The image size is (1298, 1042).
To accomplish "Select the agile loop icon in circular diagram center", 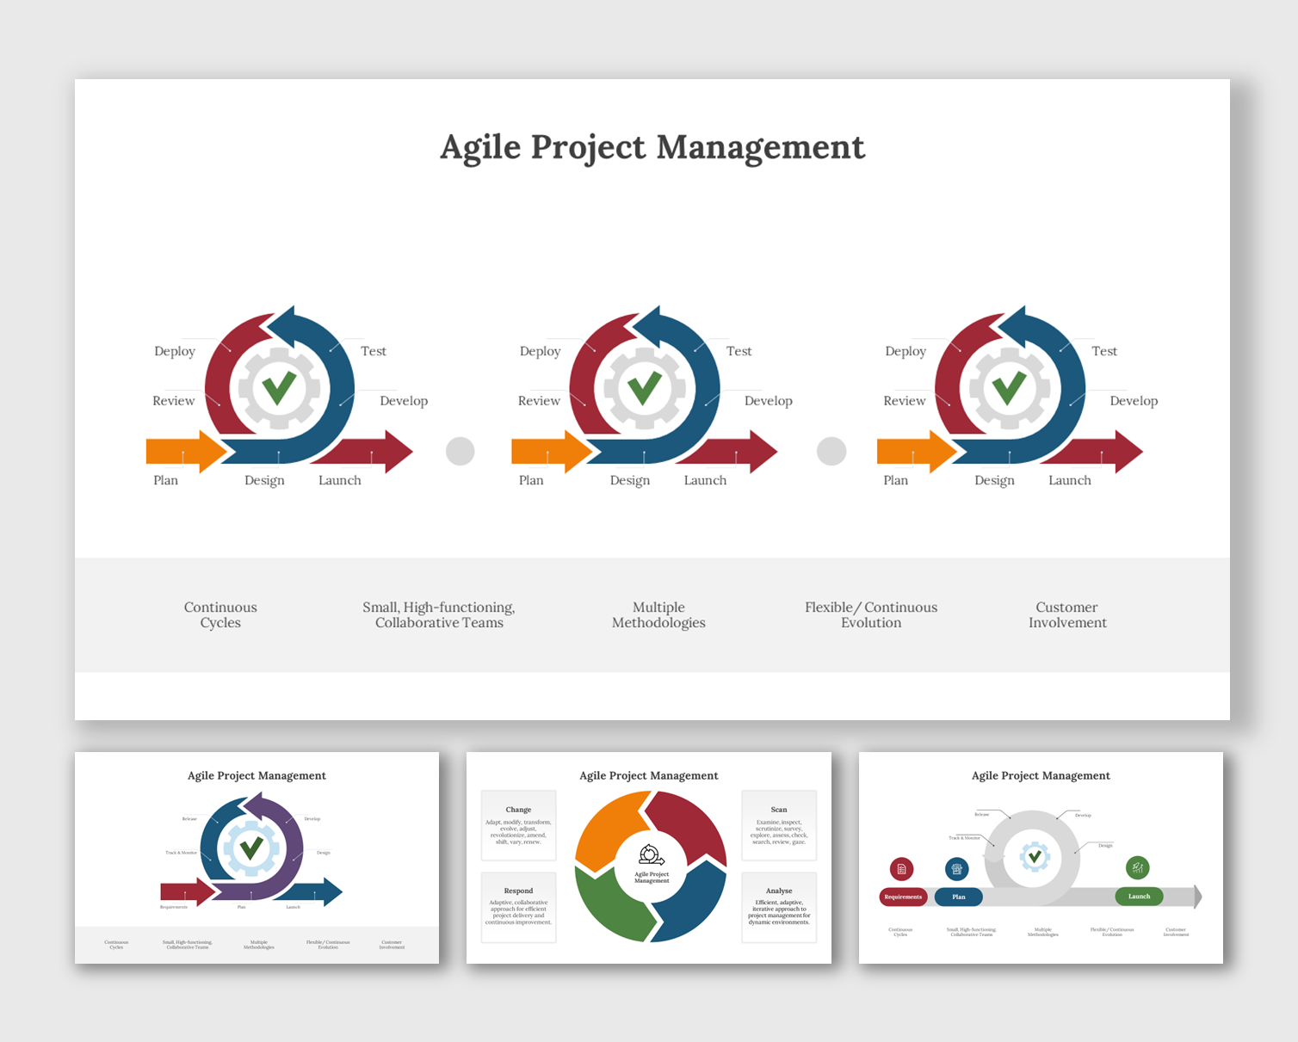I will tap(651, 854).
